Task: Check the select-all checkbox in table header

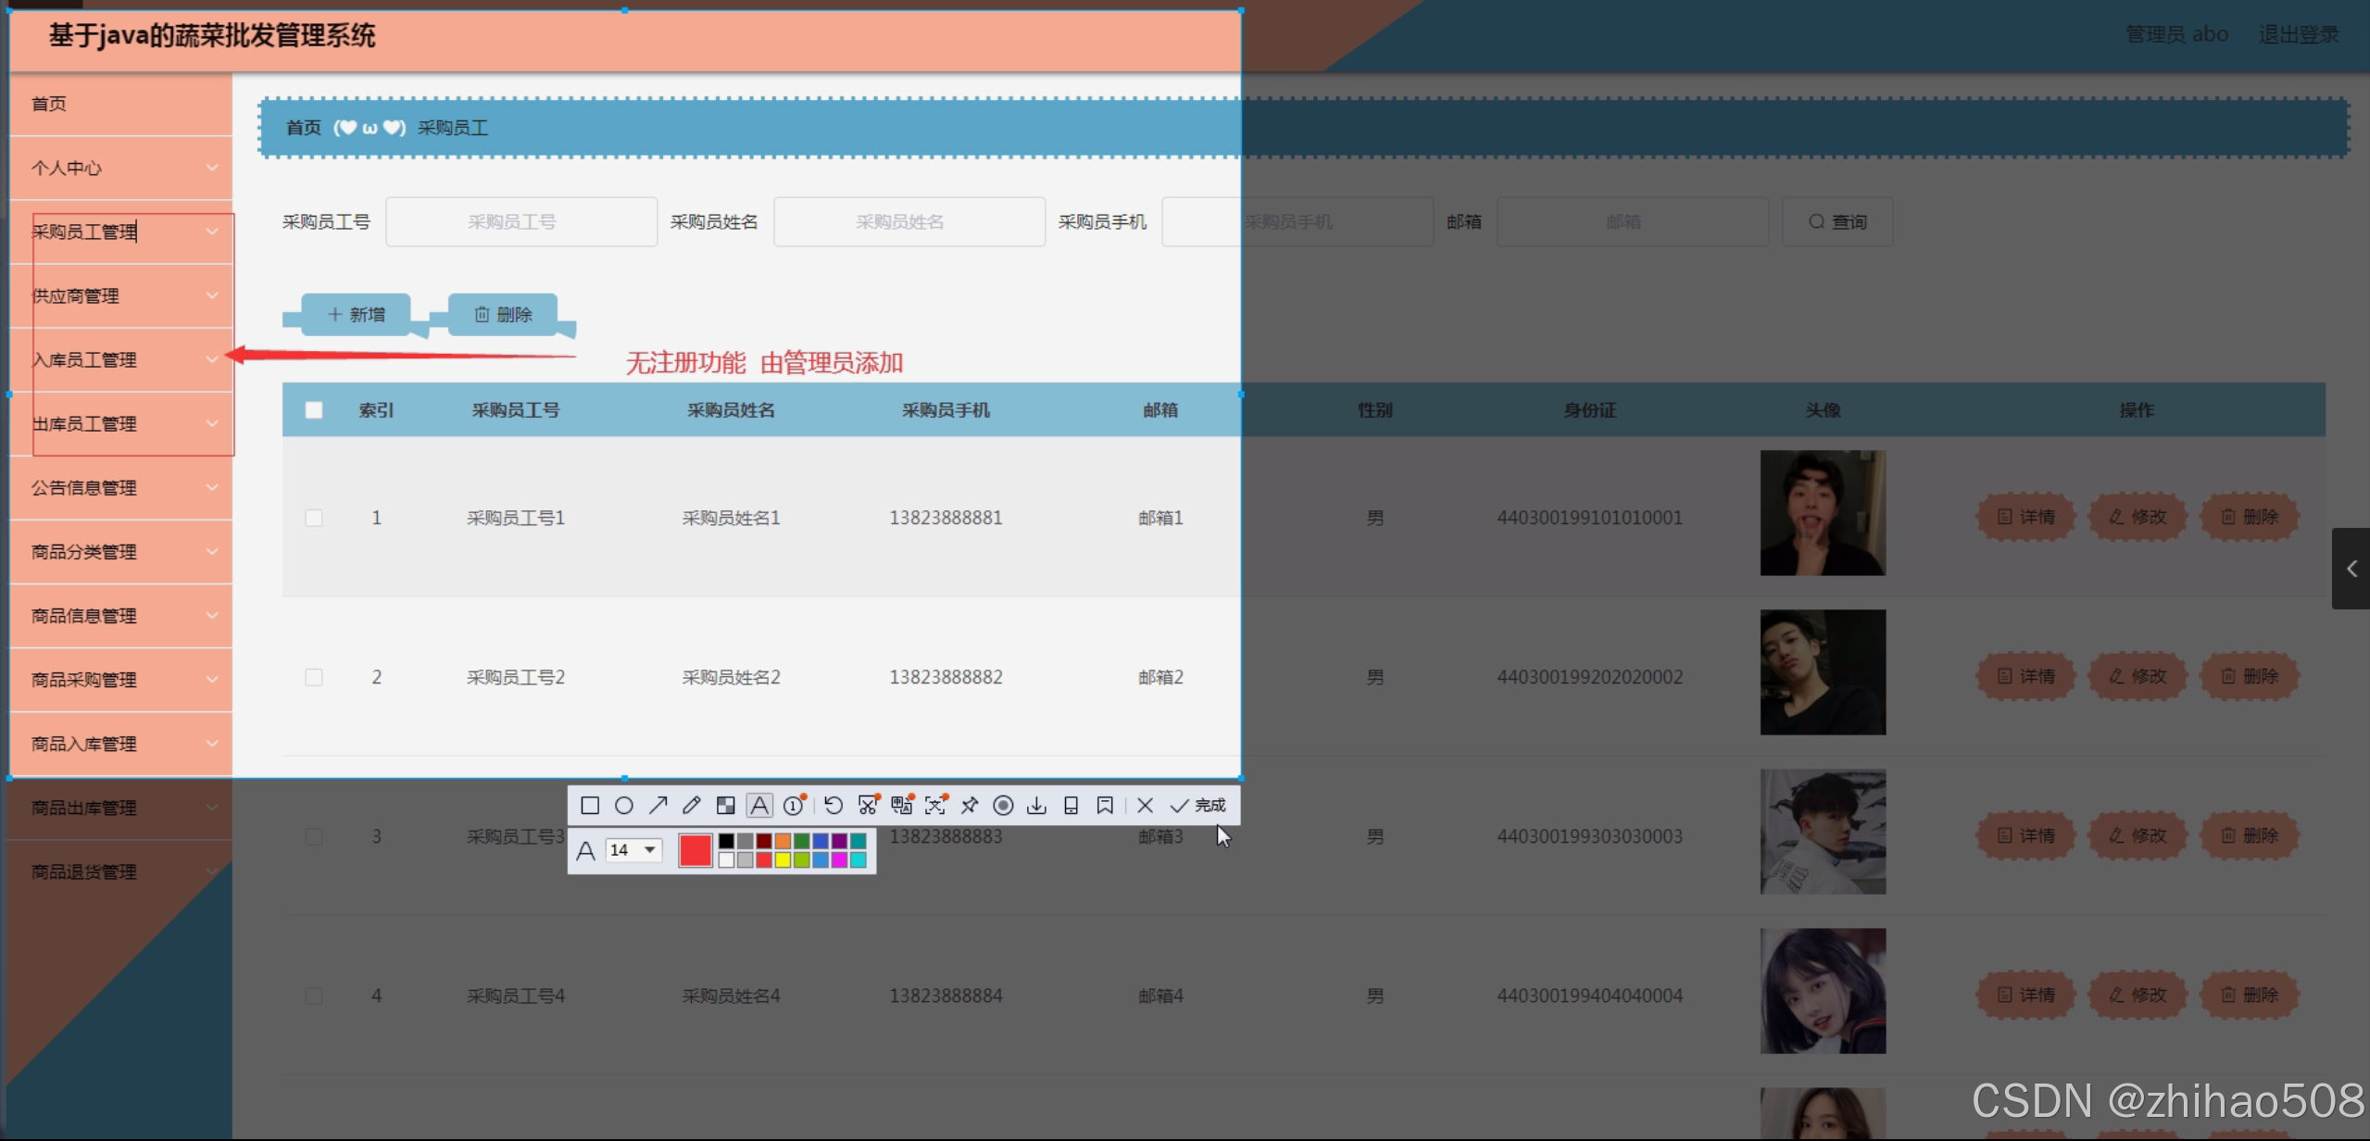Action: (313, 408)
